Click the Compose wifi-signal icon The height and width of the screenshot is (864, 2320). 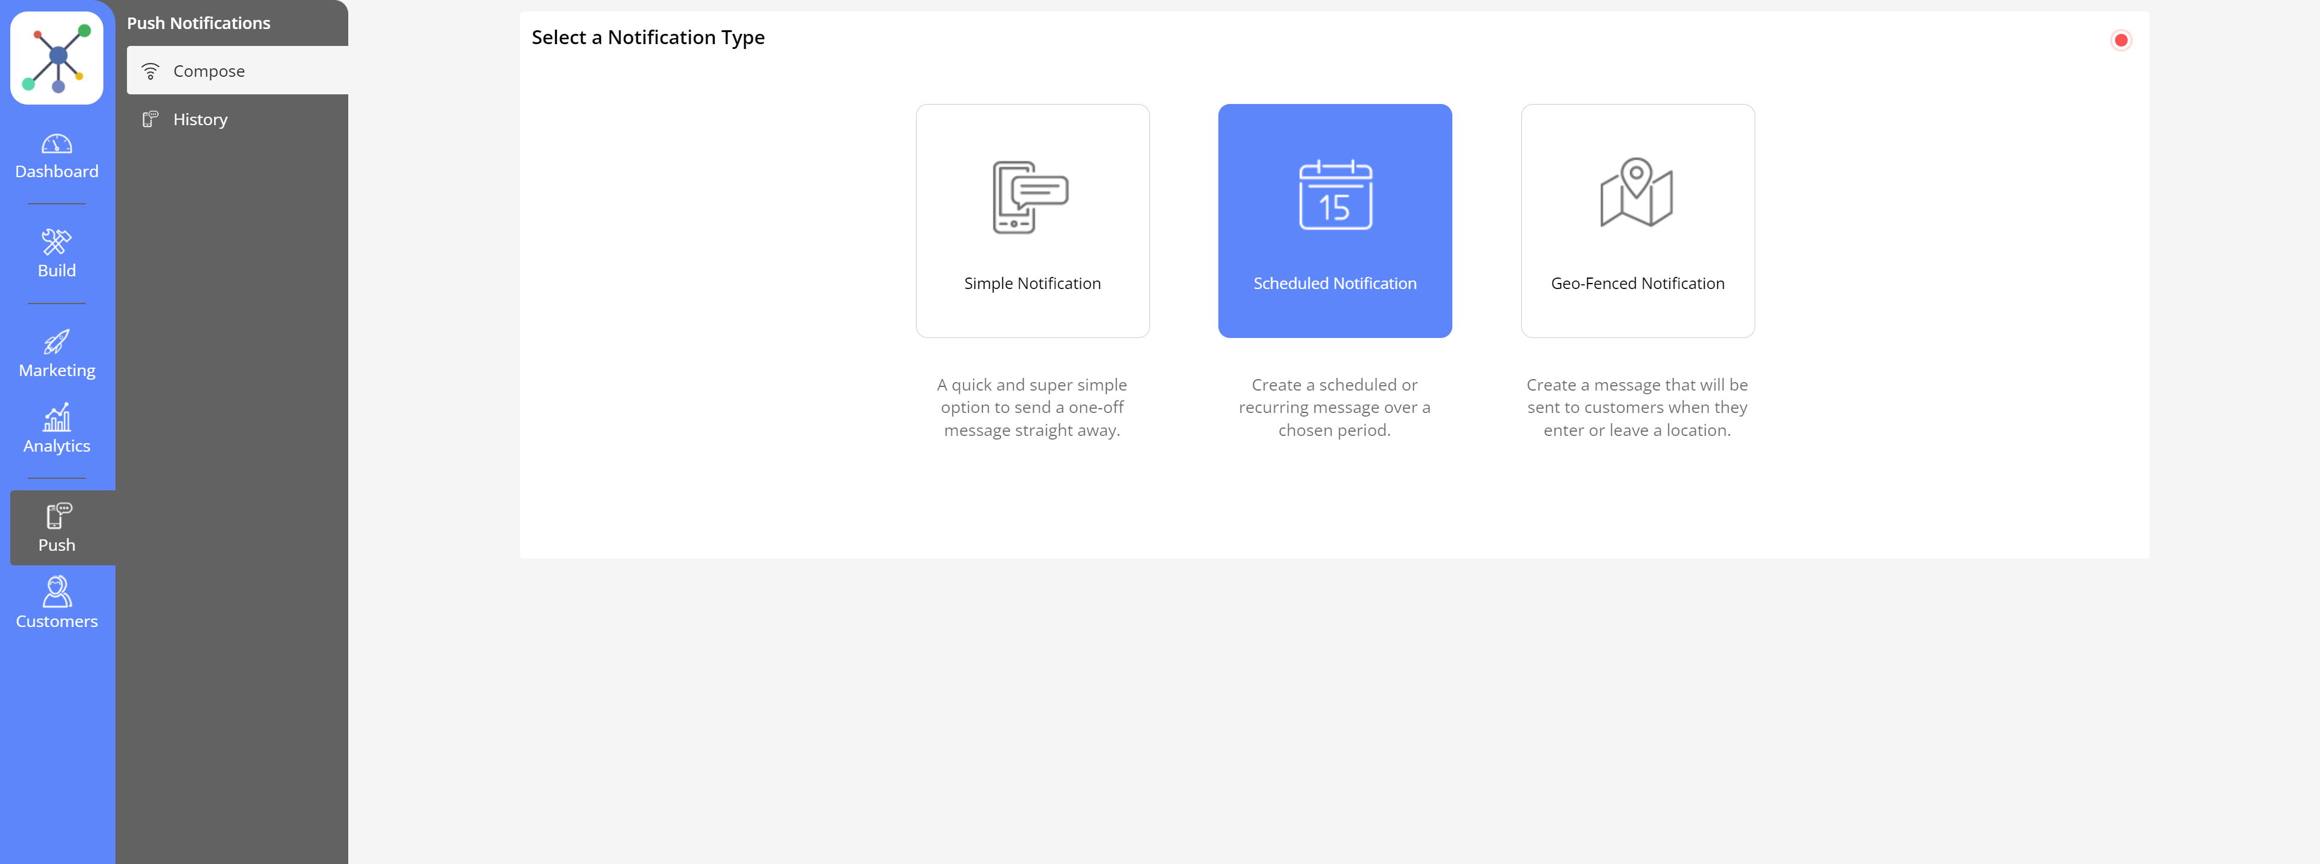[151, 71]
